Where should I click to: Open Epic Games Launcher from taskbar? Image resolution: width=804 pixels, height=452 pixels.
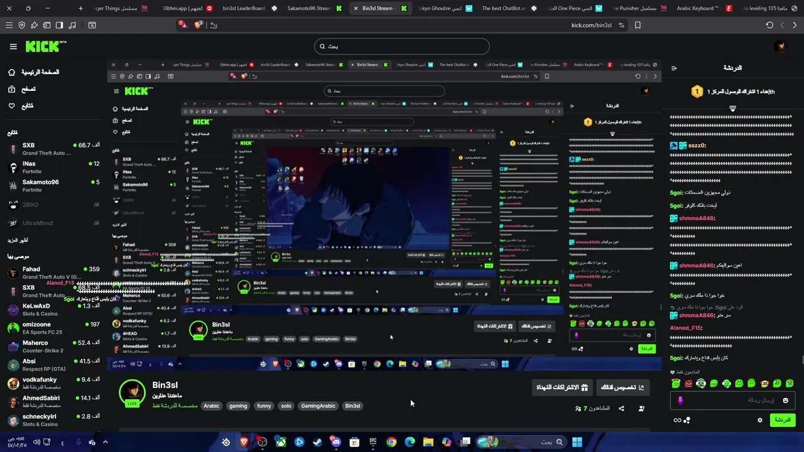point(373,442)
